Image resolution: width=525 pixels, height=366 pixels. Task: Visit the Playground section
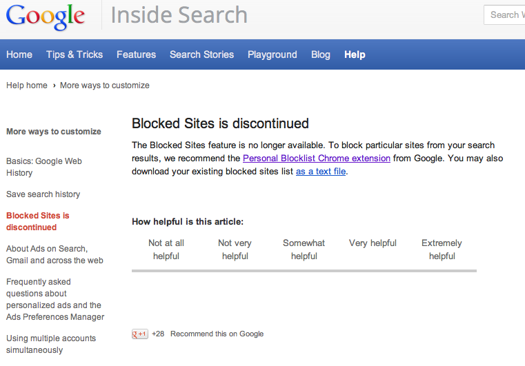point(273,54)
